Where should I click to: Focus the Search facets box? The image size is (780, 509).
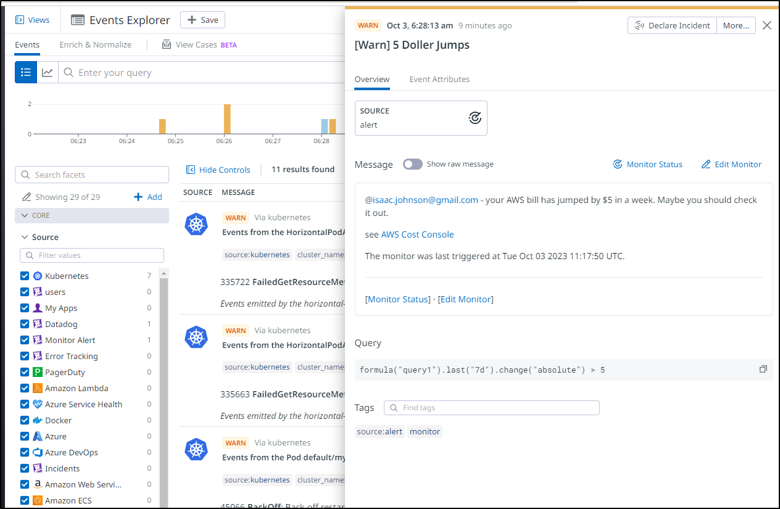tap(92, 175)
